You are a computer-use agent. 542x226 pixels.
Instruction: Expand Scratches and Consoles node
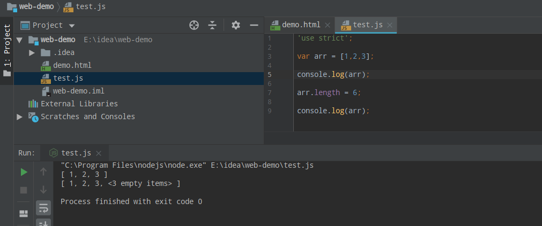19,117
